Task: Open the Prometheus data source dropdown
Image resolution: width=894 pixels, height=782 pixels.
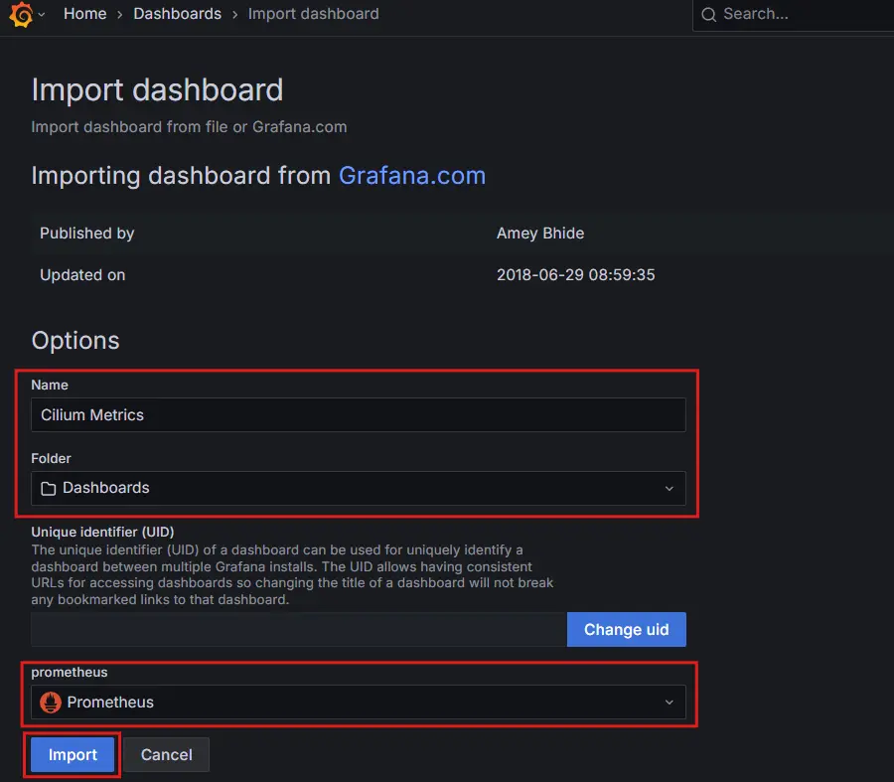Action: [x=358, y=703]
